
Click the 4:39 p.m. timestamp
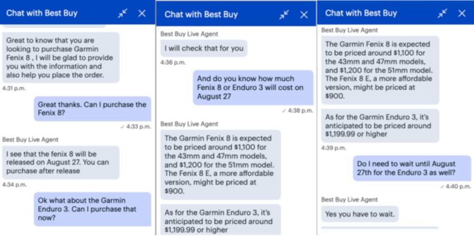[x=334, y=148]
